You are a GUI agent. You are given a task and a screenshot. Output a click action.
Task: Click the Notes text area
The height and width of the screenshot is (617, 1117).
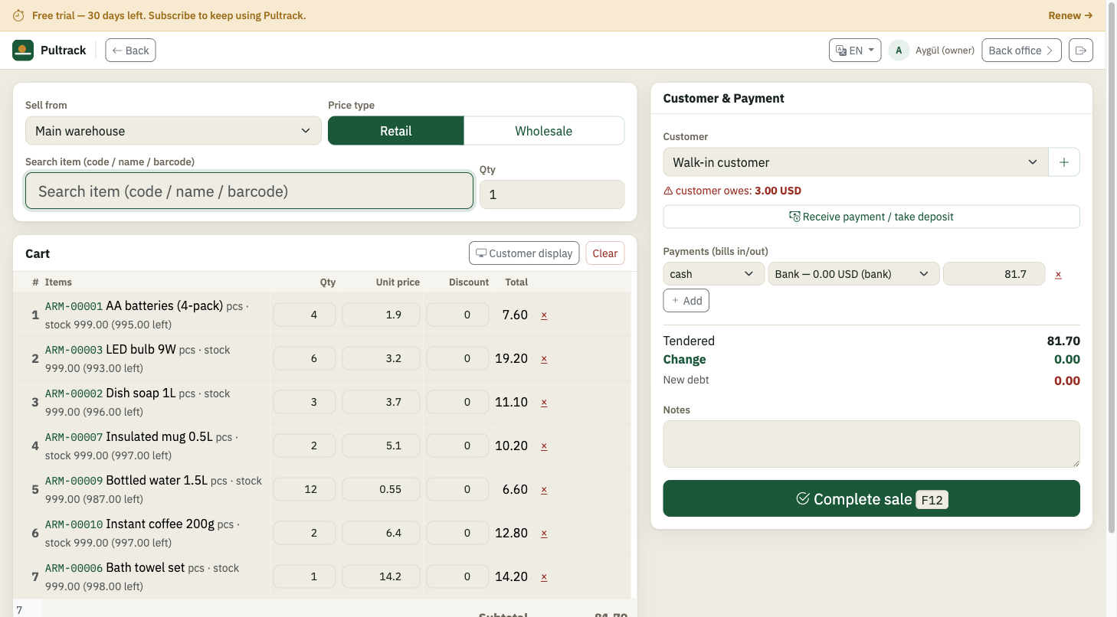[871, 444]
